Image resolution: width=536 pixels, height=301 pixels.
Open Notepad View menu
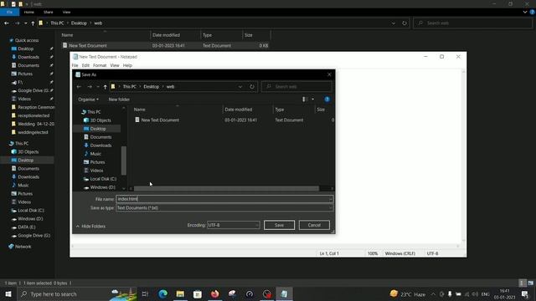click(x=115, y=65)
